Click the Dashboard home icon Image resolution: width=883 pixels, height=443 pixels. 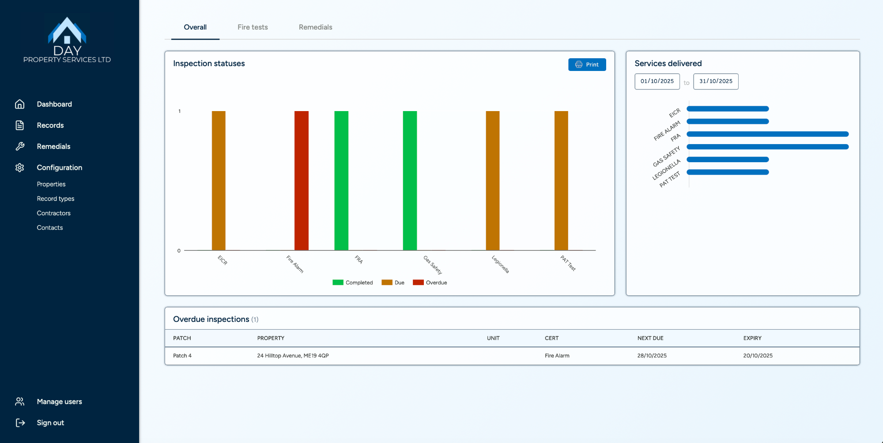pos(20,104)
